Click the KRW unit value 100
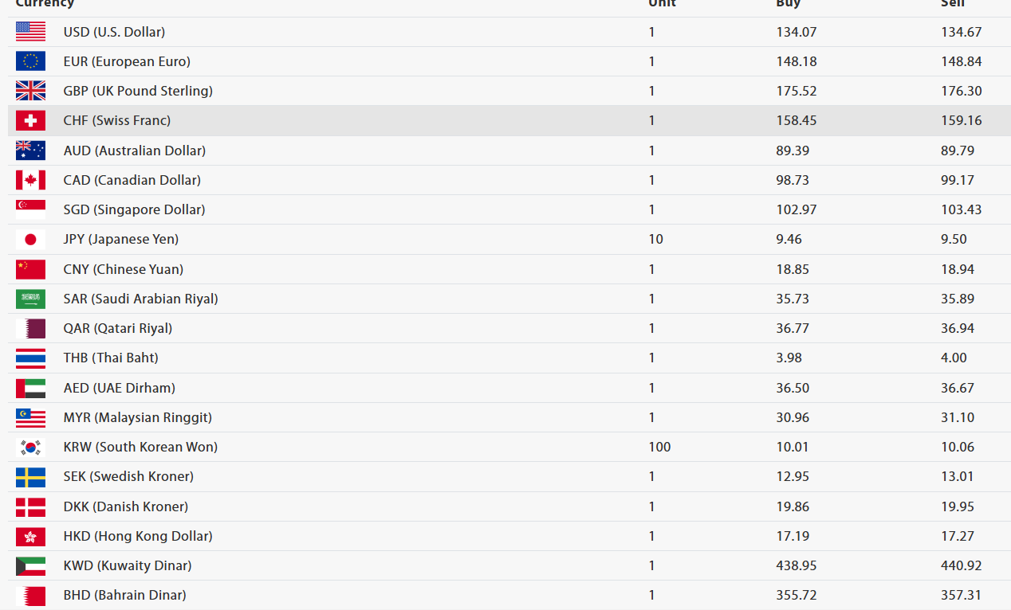 [x=659, y=447]
